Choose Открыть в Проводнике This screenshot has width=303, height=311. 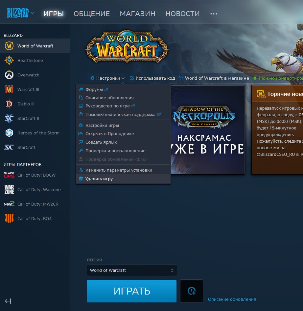(x=123, y=134)
